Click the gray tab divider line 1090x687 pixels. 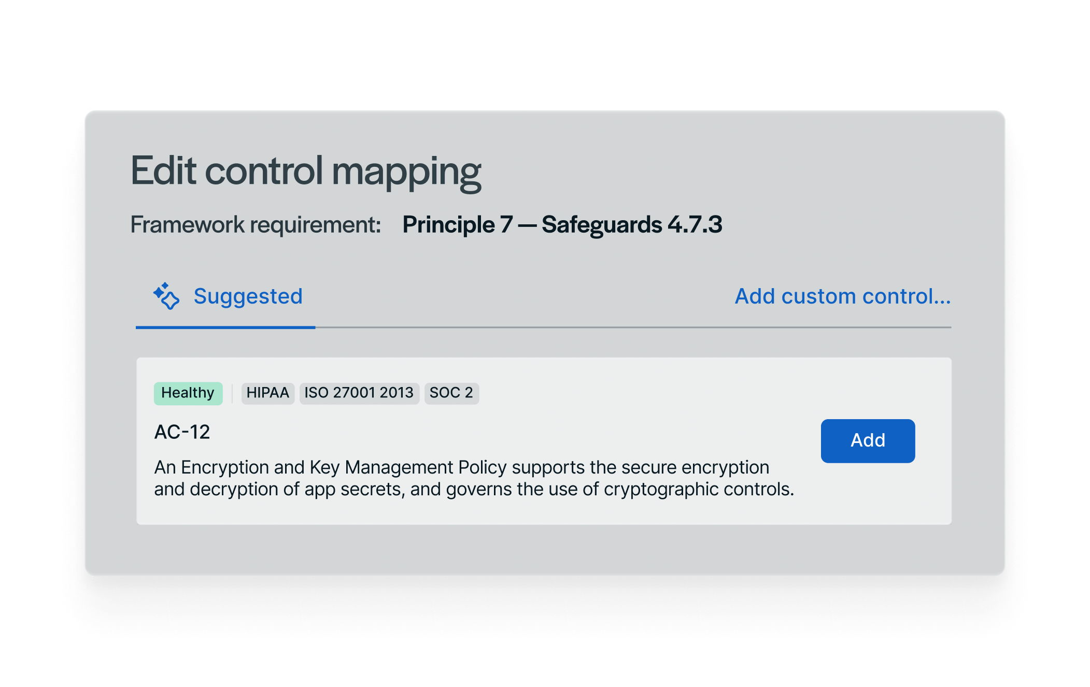tap(632, 327)
